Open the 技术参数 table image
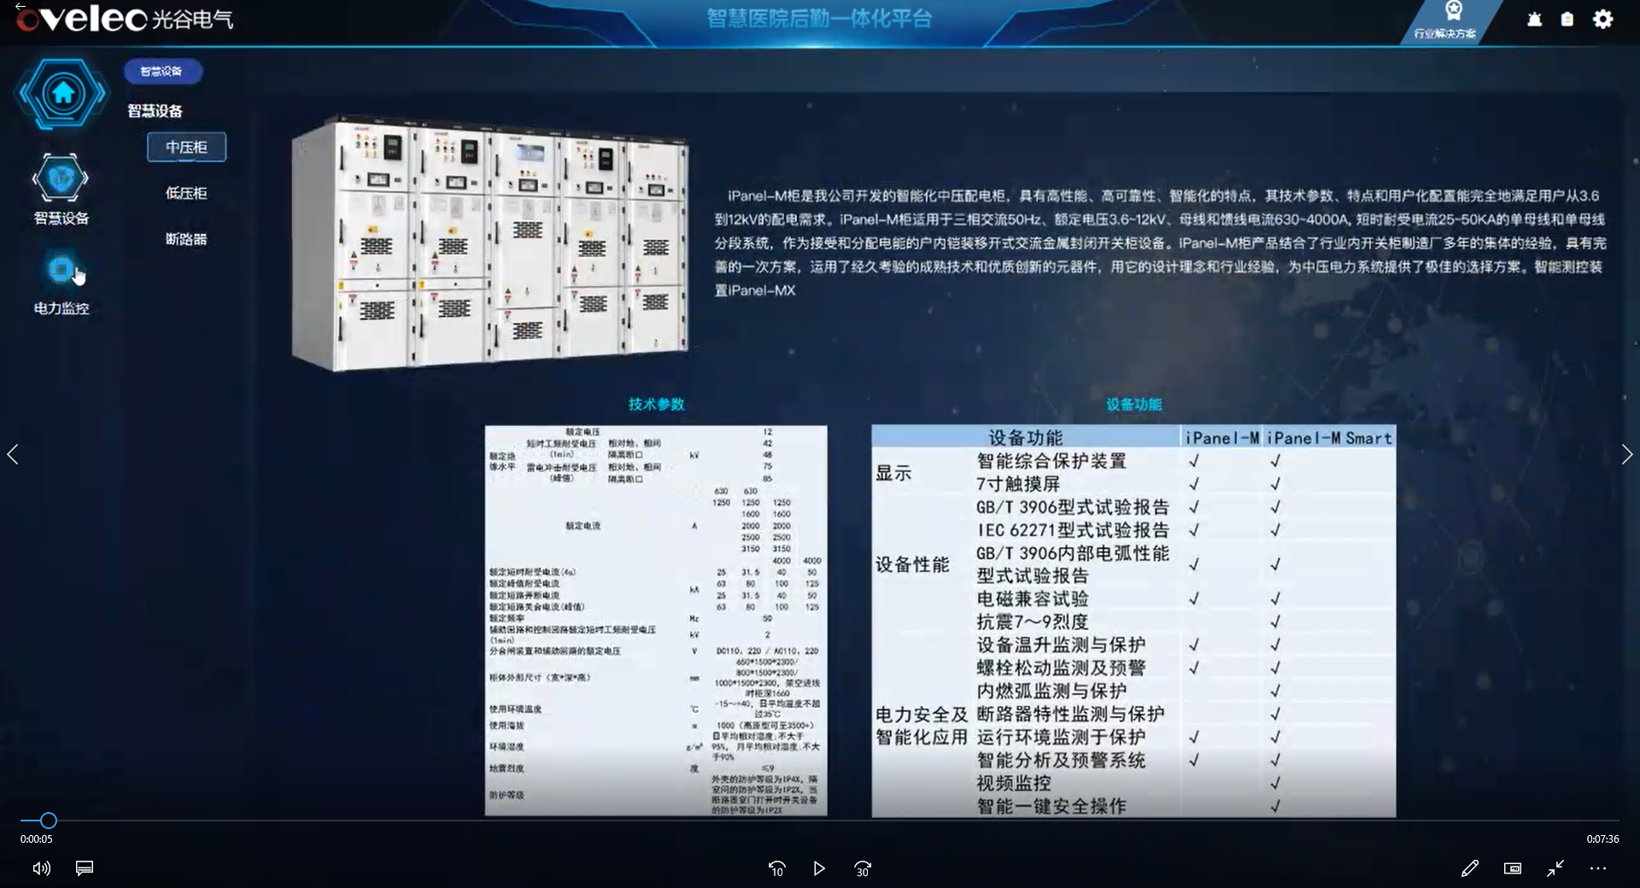The height and width of the screenshot is (888, 1640). pos(656,620)
